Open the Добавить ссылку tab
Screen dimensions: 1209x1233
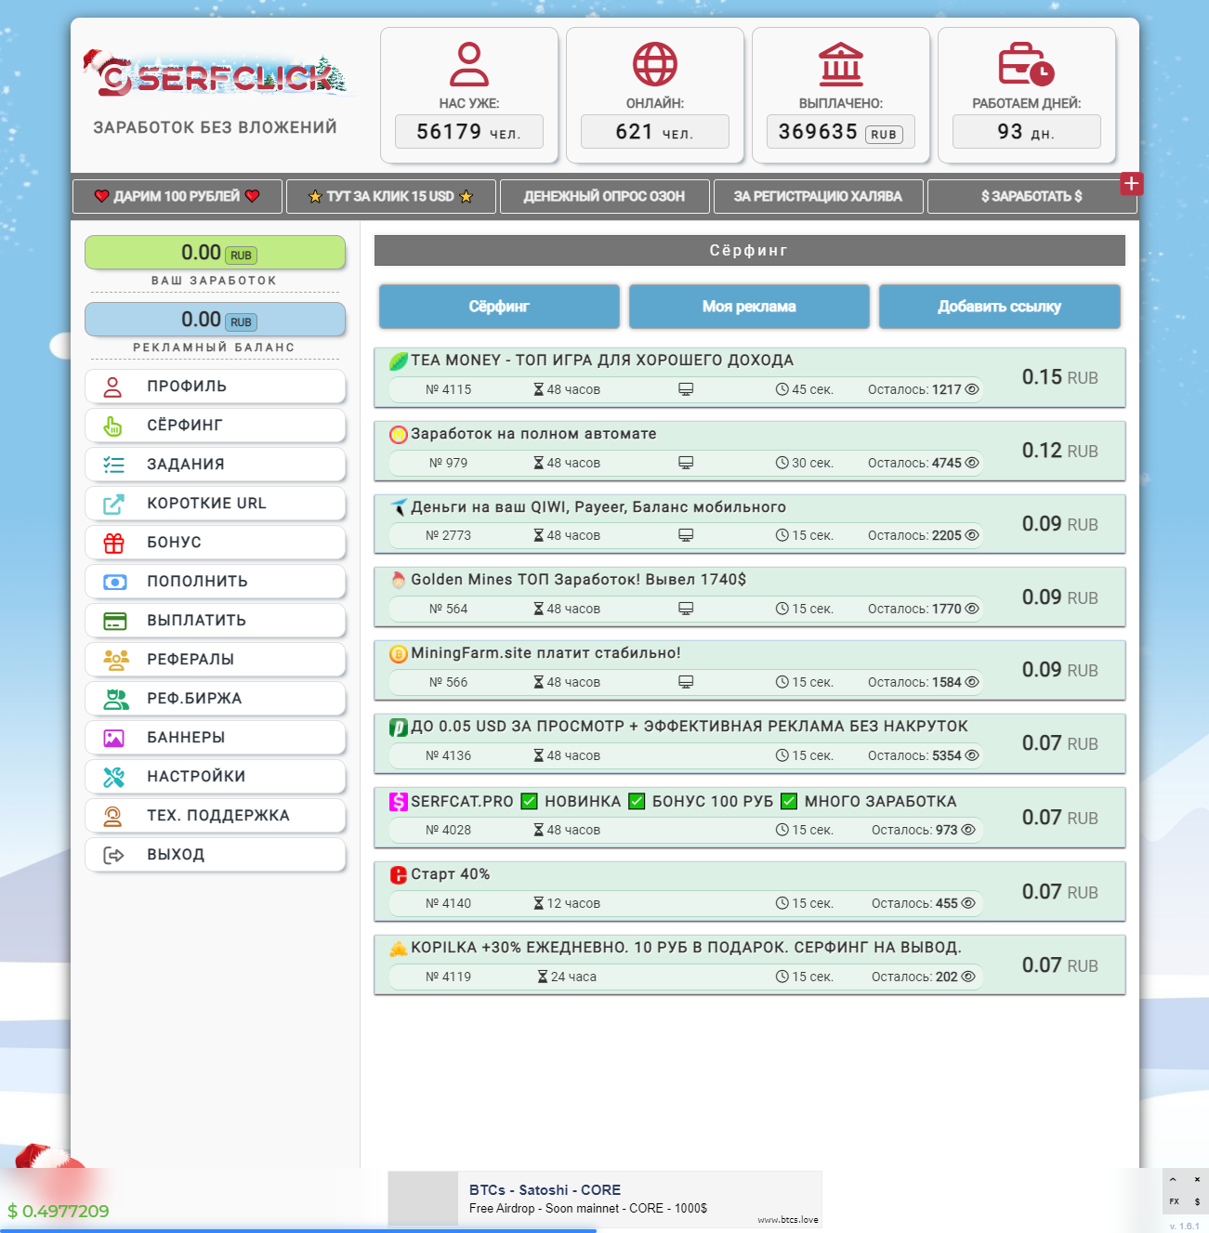click(999, 307)
